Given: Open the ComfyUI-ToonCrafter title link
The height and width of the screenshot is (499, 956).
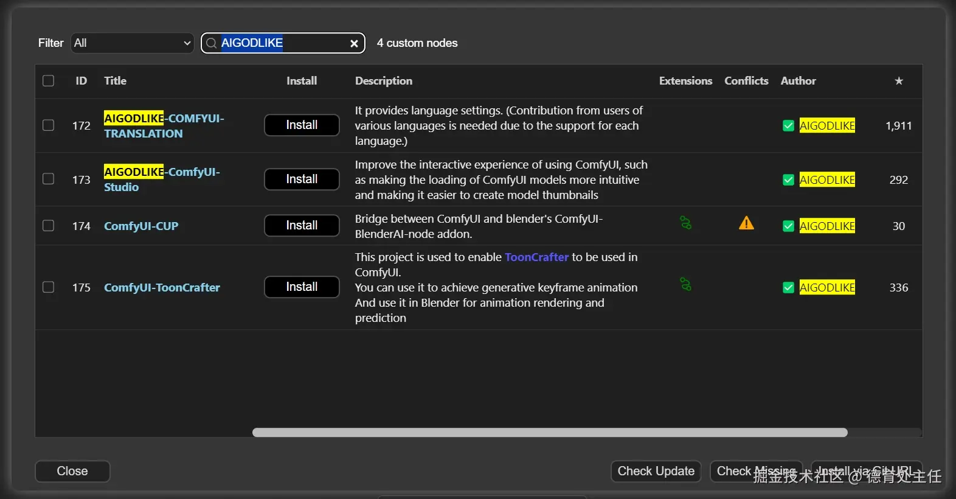Looking at the screenshot, I should tap(162, 288).
